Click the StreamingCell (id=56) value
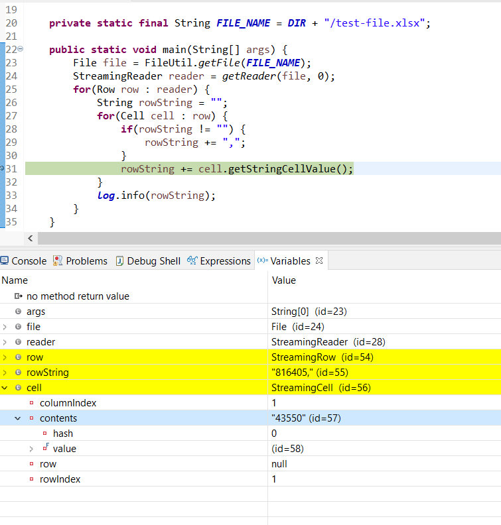 tap(321, 388)
